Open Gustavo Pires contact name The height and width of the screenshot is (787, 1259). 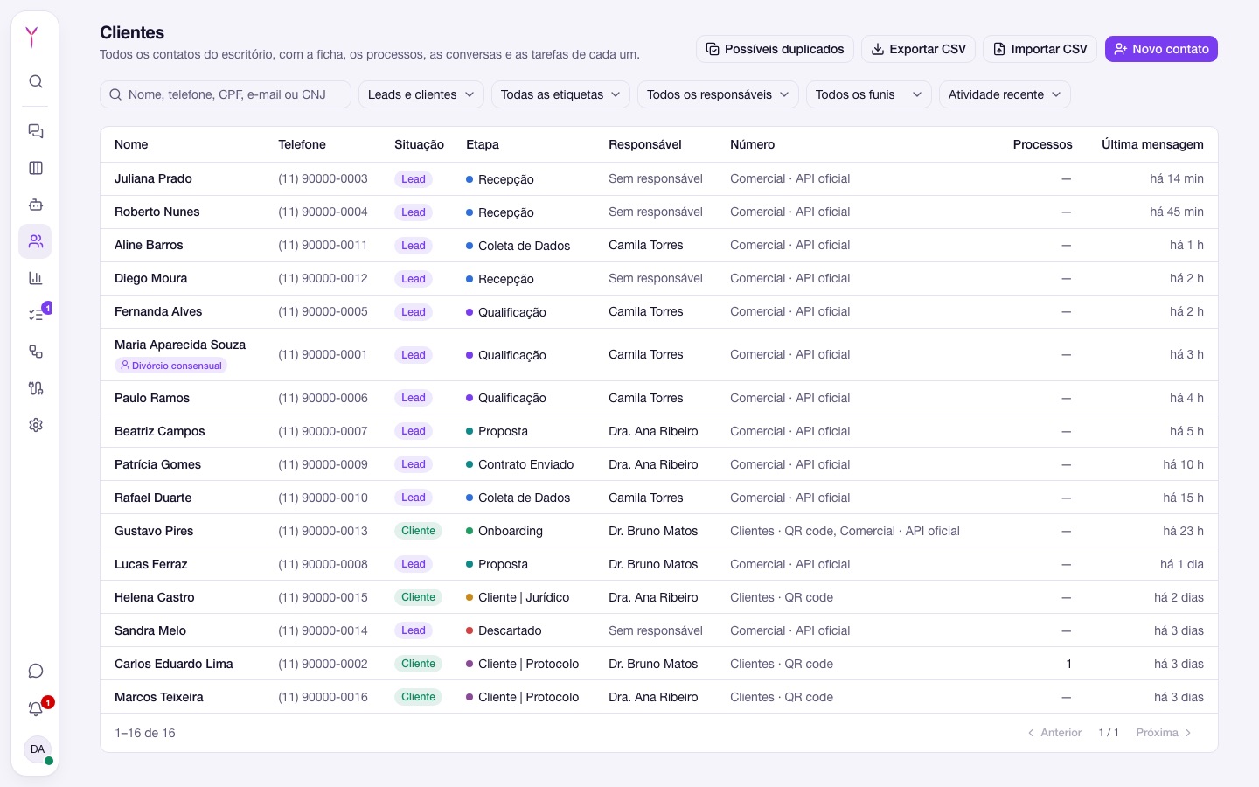154,531
